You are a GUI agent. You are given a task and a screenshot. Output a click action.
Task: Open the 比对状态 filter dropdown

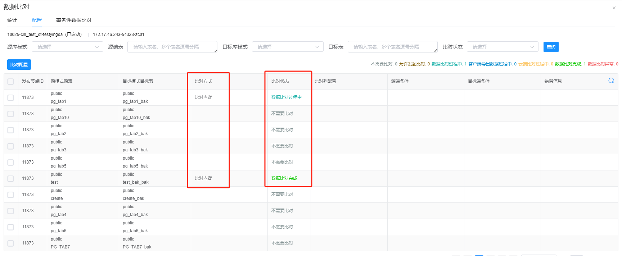pyautogui.click(x=502, y=47)
